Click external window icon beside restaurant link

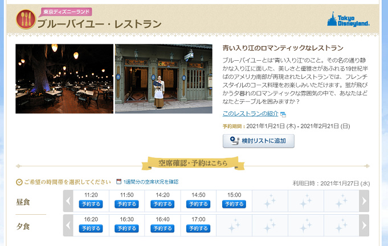click(283, 115)
